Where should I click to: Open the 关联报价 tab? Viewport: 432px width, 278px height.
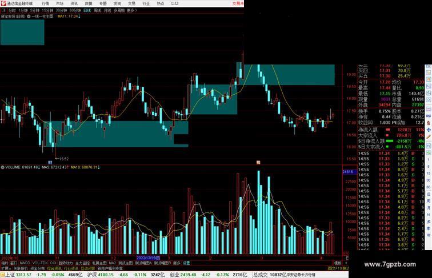click(x=21, y=268)
